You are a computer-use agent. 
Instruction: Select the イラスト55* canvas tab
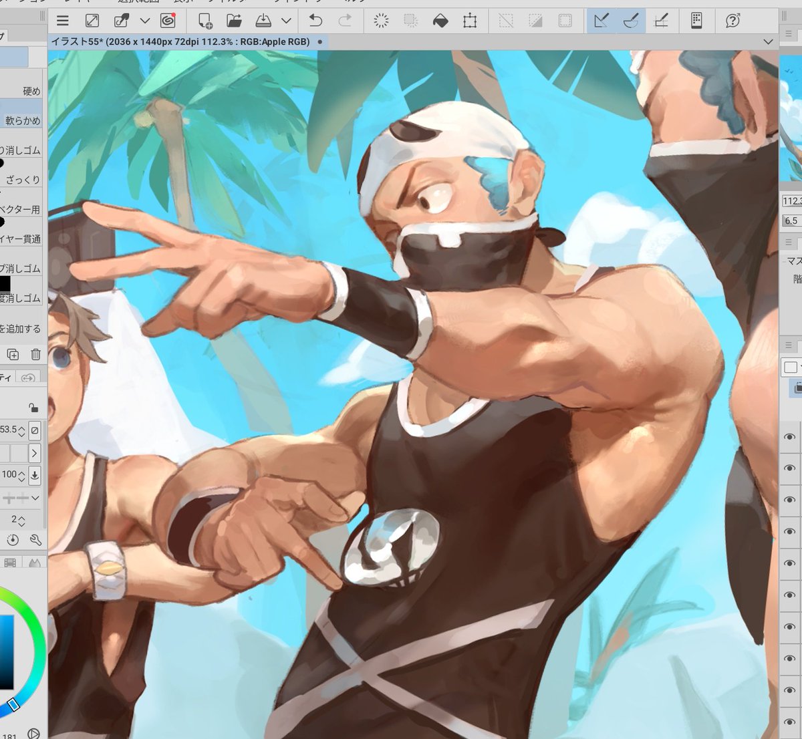click(186, 41)
